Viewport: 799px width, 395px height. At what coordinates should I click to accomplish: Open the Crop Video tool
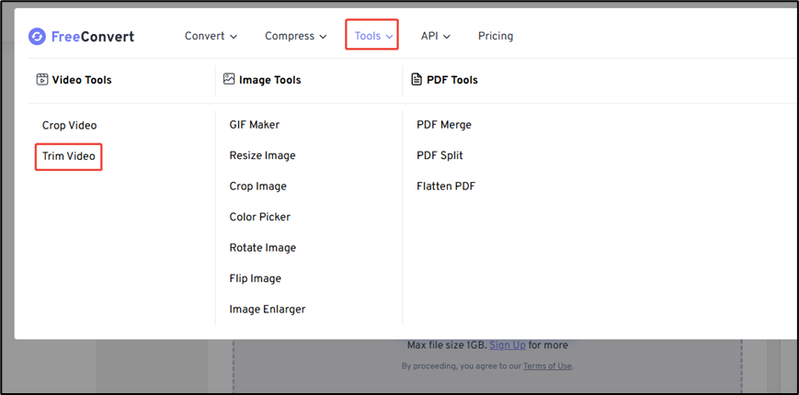(69, 125)
